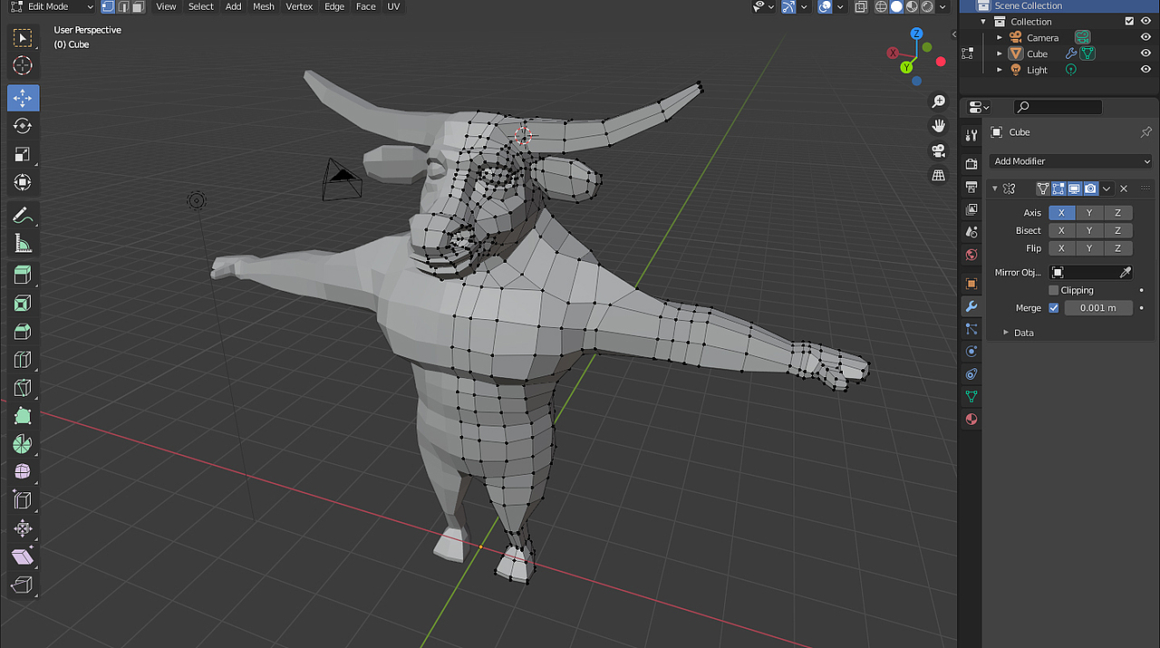Open the viewport shading options dropdown
Screen dimensions: 1160x648
943,6
